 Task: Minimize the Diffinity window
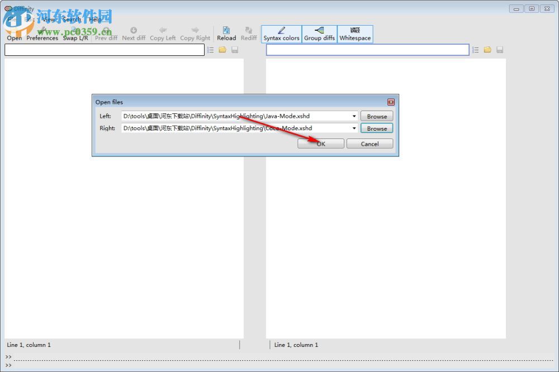pyautogui.click(x=516, y=8)
